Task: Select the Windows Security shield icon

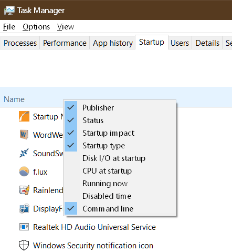Action: [x=24, y=245]
